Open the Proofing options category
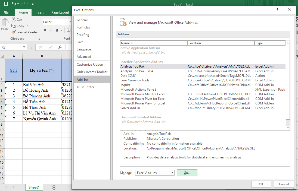Viewport: 298px width, 191px height. 92,35
